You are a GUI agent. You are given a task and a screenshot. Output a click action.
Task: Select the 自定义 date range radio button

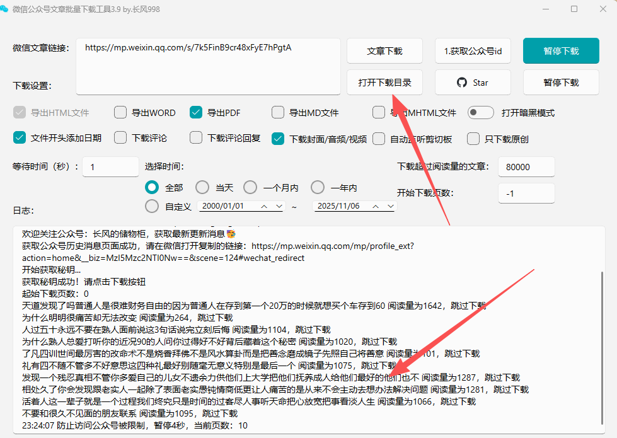pyautogui.click(x=152, y=206)
